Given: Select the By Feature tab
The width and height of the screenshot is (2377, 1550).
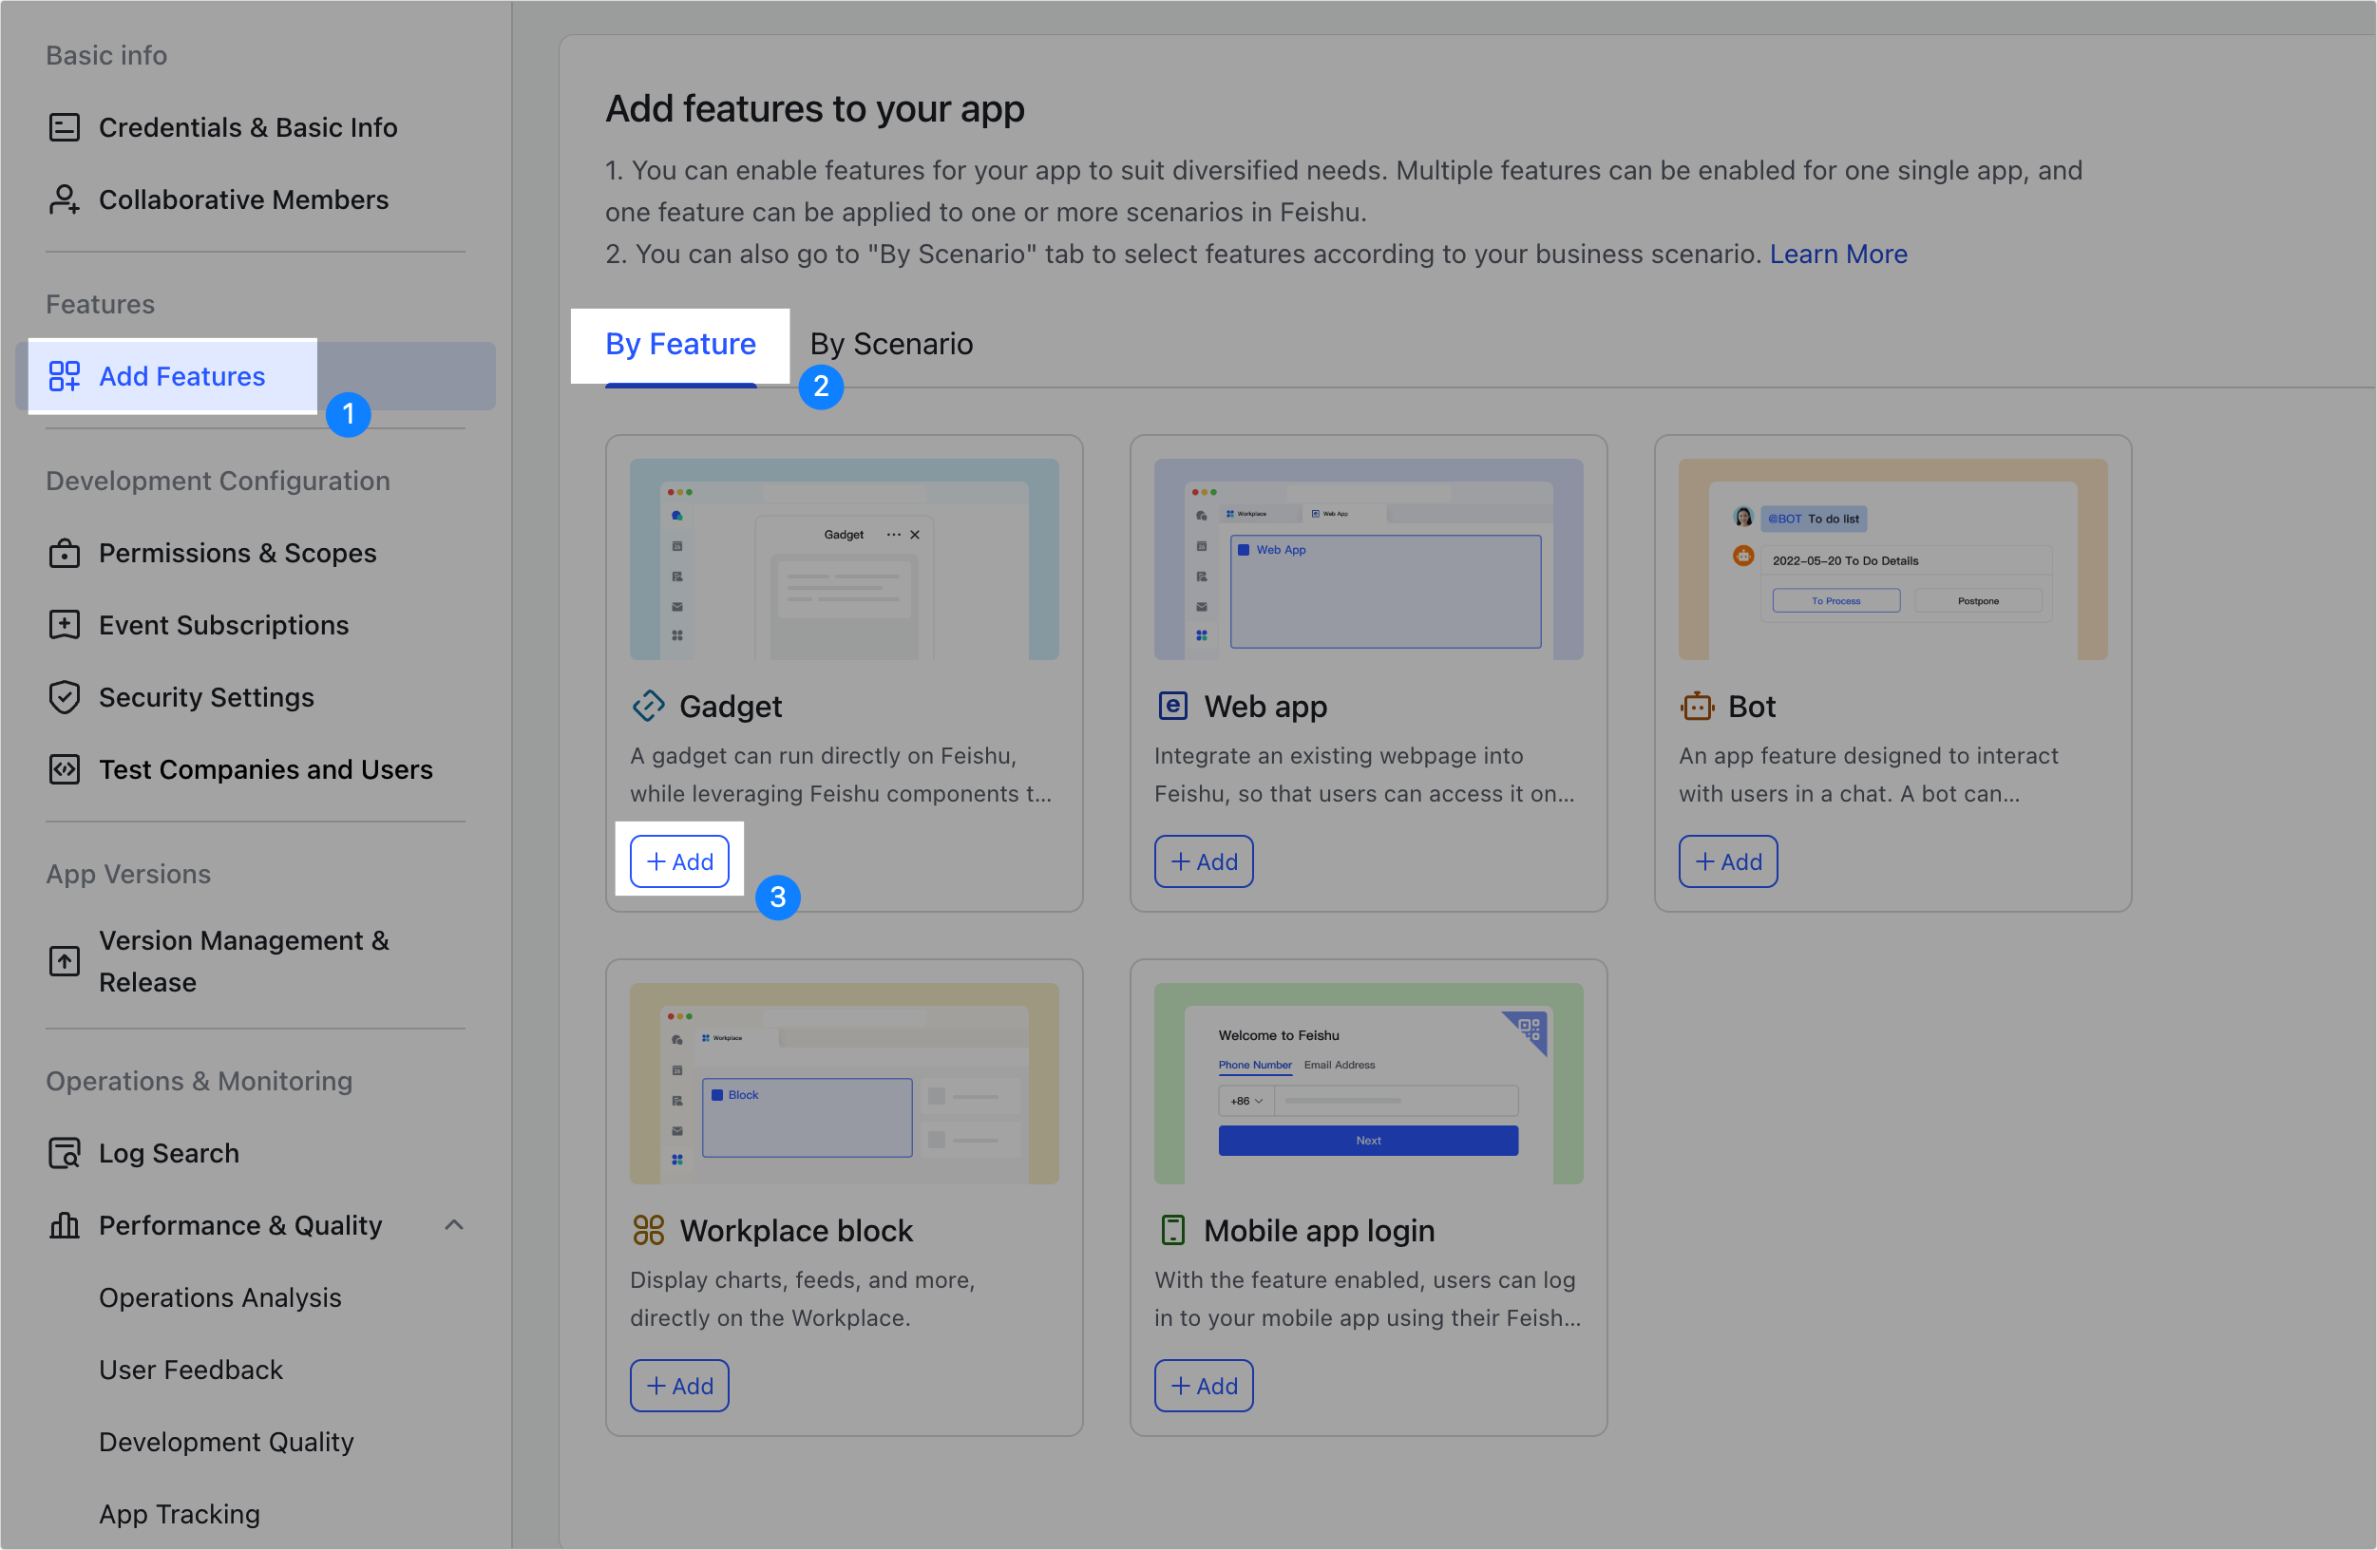Looking at the screenshot, I should coord(680,345).
